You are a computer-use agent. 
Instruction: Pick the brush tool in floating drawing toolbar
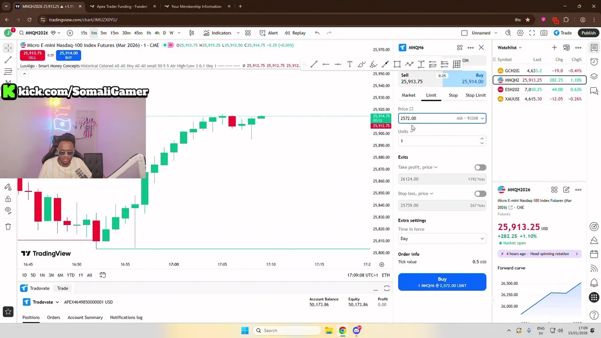tap(362, 64)
